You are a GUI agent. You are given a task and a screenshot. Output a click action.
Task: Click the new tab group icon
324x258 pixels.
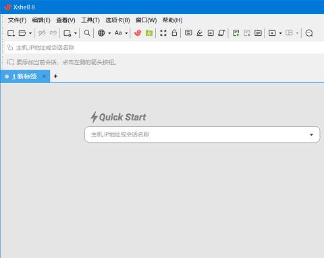272,33
